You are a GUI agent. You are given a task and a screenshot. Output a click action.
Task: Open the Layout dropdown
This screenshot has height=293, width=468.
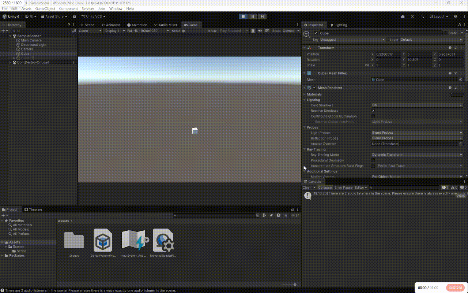click(x=439, y=16)
